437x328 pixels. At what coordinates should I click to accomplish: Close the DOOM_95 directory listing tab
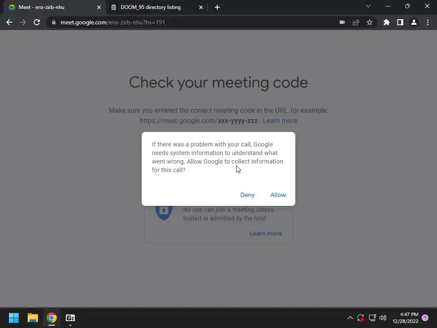(201, 7)
